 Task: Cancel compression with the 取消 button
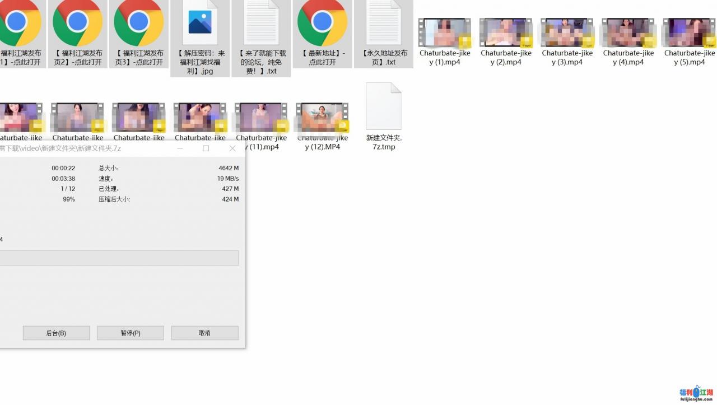tap(204, 333)
